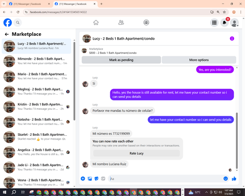Click the browser forward arrow
245x196 pixels.
(11, 12)
